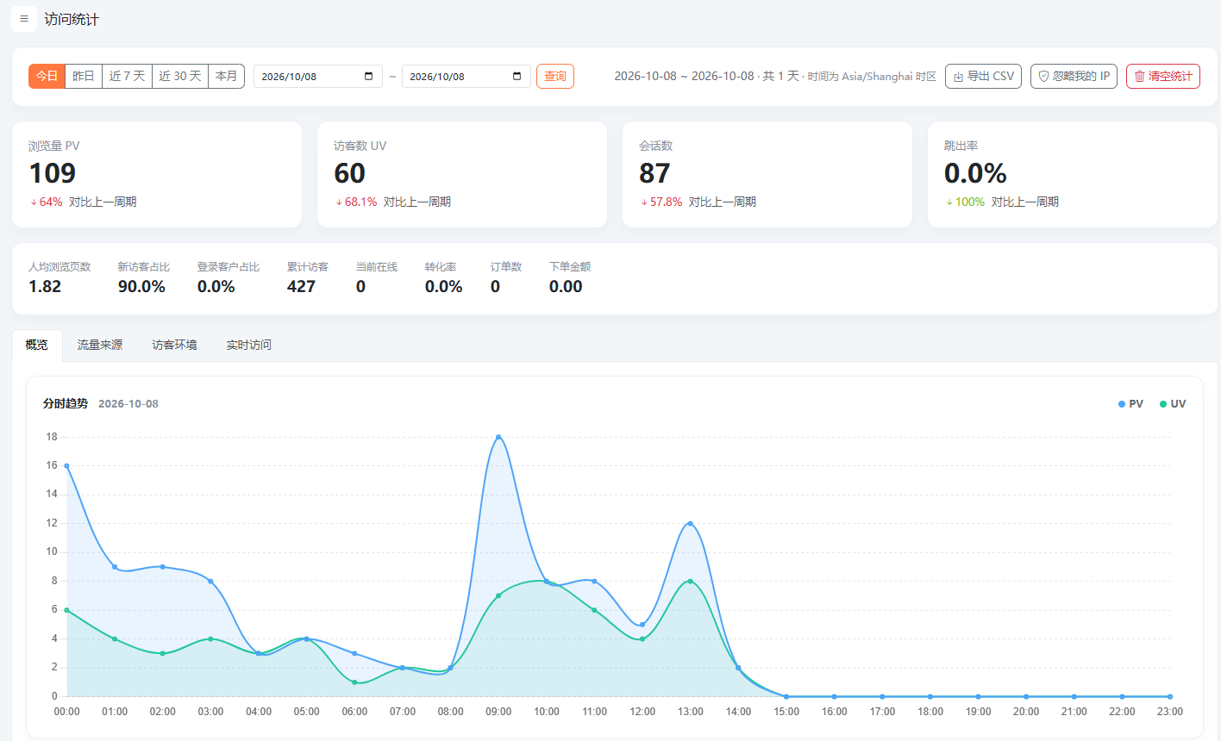Image resolution: width=1221 pixels, height=741 pixels.
Task: Open the 流量来源 tab
Action: coord(100,345)
